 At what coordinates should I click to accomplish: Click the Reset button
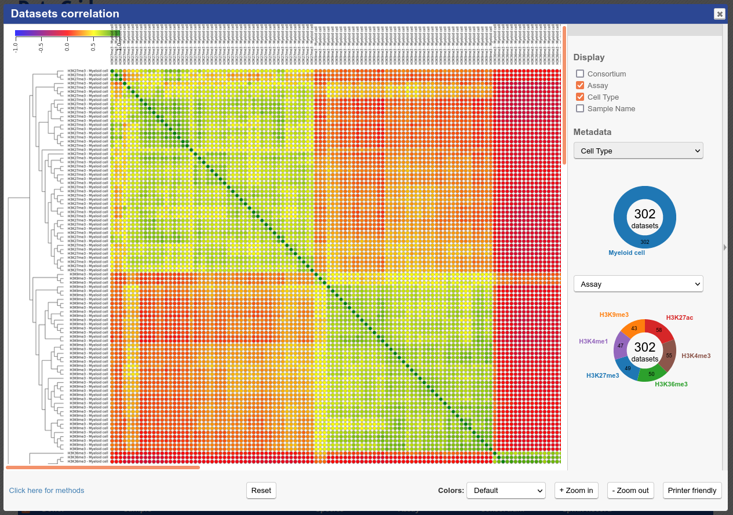click(261, 490)
